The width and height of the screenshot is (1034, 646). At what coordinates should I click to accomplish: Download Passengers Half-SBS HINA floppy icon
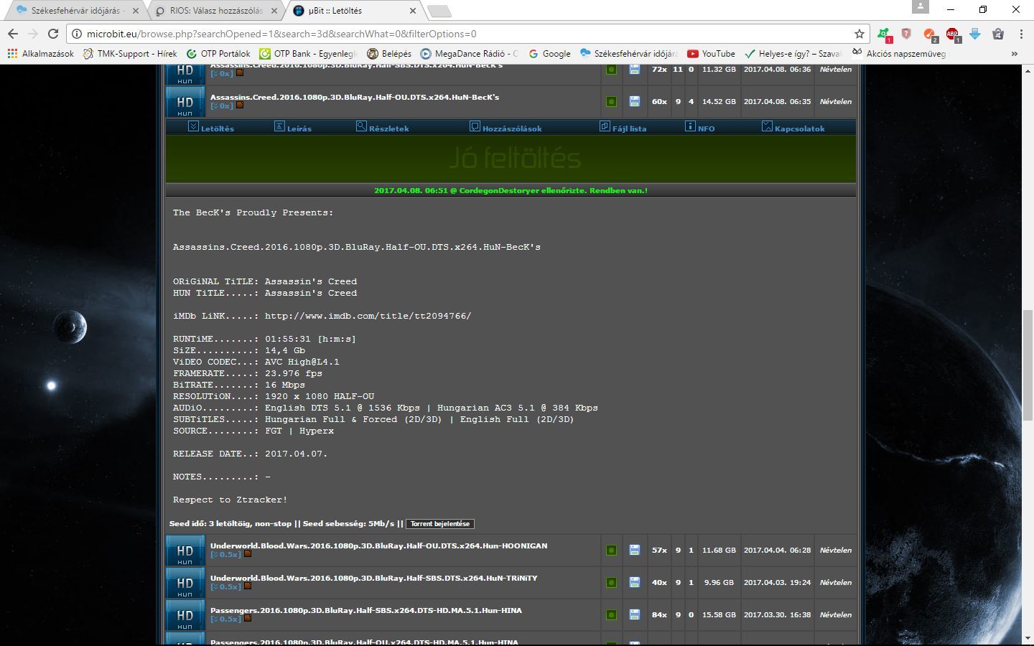click(x=634, y=615)
